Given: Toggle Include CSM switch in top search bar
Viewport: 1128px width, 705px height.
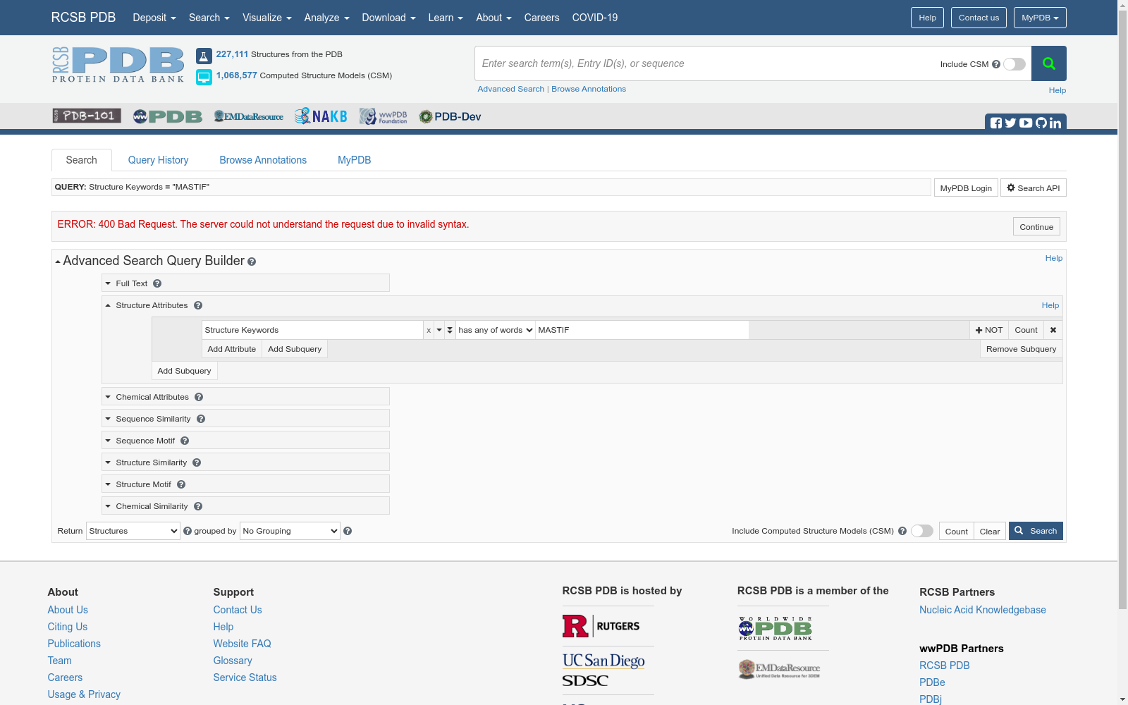Looking at the screenshot, I should coord(1014,64).
